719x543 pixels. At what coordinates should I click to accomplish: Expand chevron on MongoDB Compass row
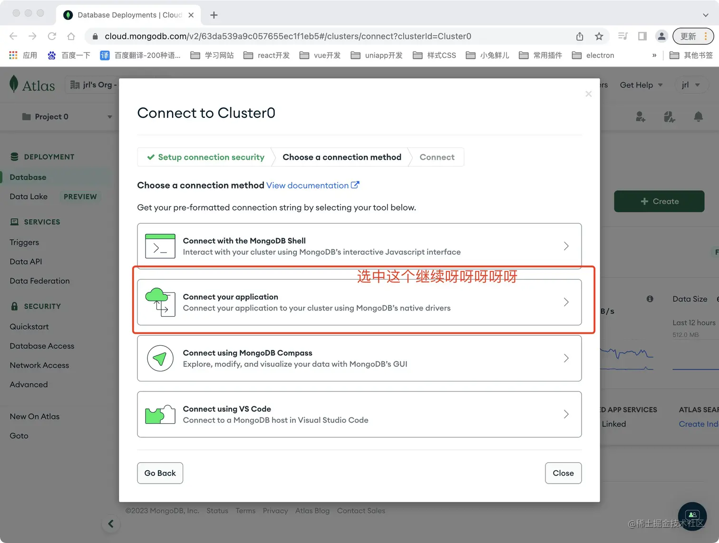pos(566,358)
